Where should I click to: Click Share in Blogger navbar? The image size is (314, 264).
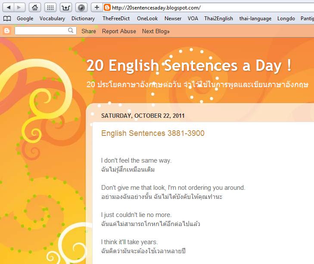click(89, 31)
